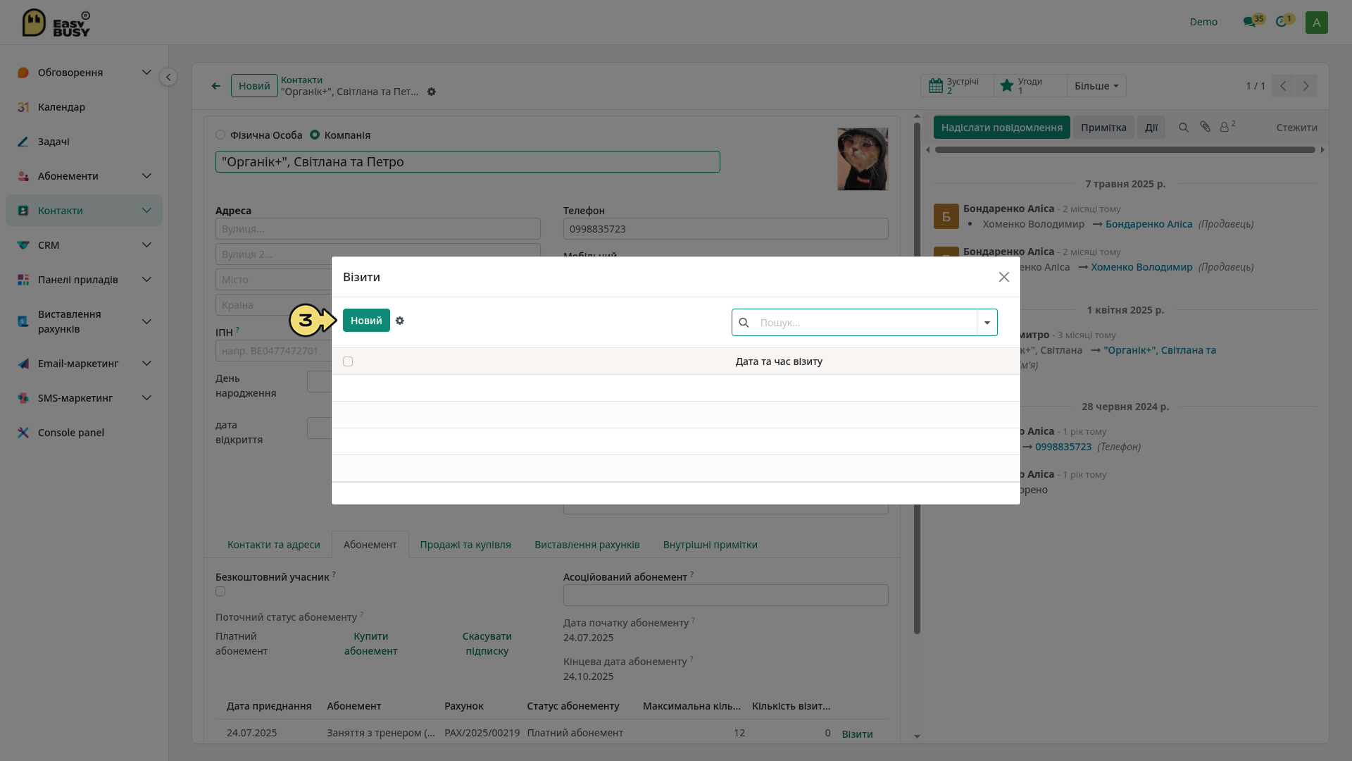Switch to the Абонемент tab
The height and width of the screenshot is (761, 1352).
pyautogui.click(x=370, y=545)
